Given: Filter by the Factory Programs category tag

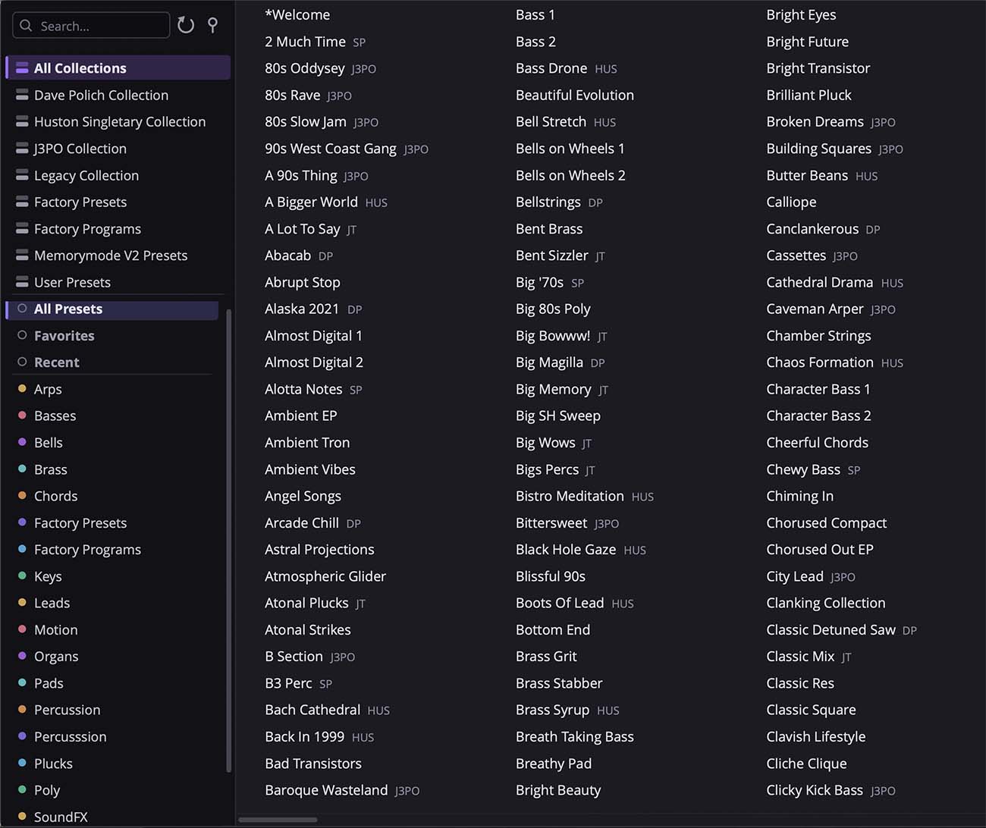Looking at the screenshot, I should click(87, 549).
